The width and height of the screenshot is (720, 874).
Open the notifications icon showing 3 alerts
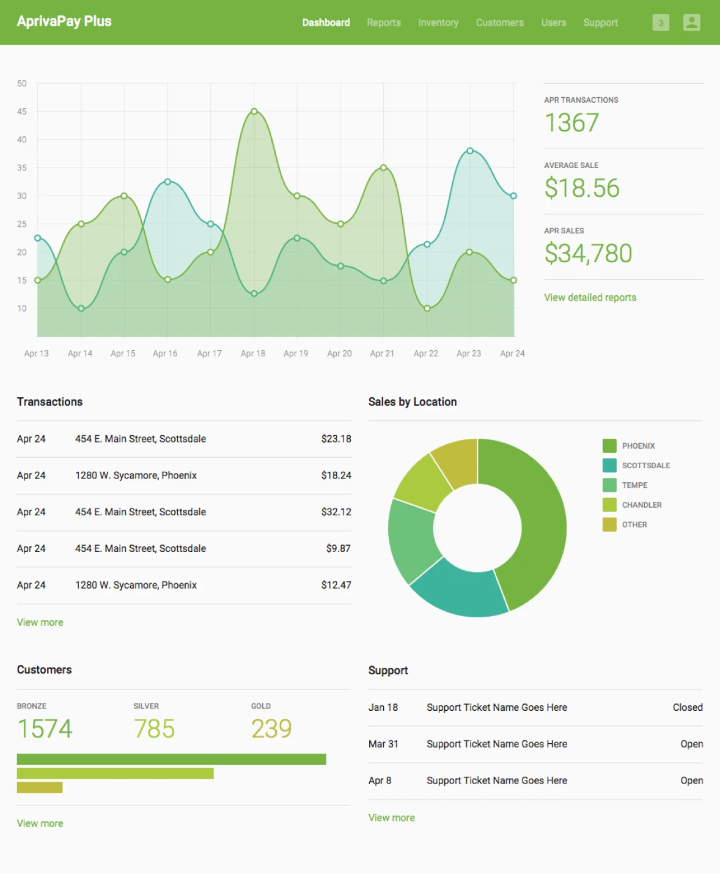[x=660, y=23]
